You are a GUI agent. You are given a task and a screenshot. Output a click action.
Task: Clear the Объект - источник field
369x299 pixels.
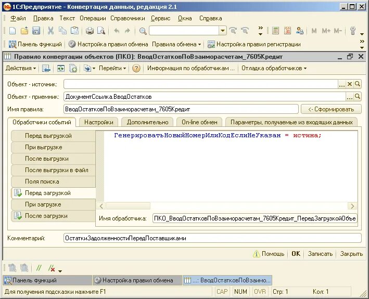click(x=350, y=84)
